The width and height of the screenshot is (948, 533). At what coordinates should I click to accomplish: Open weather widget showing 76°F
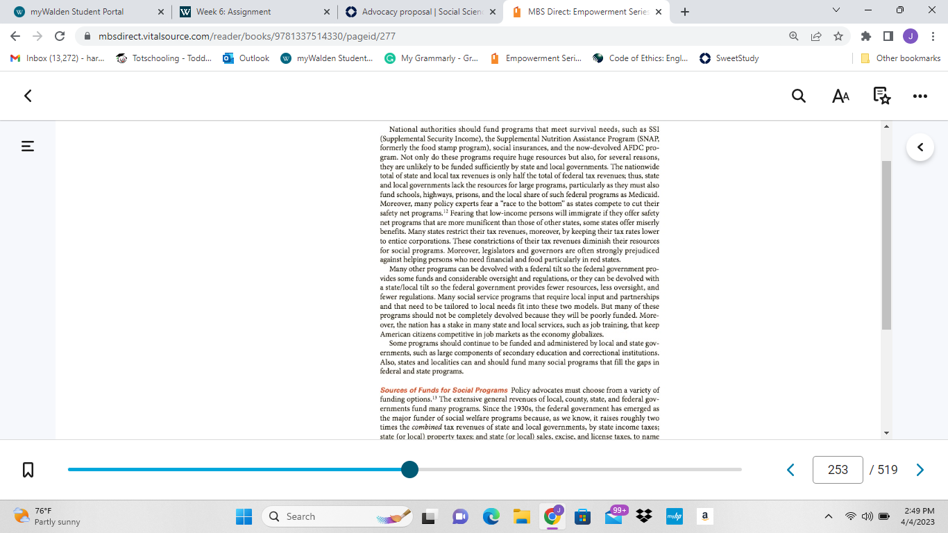click(47, 516)
